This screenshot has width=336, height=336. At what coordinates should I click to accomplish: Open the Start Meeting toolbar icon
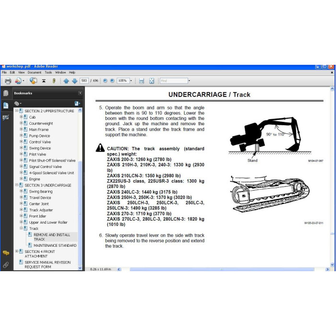coord(33,81)
